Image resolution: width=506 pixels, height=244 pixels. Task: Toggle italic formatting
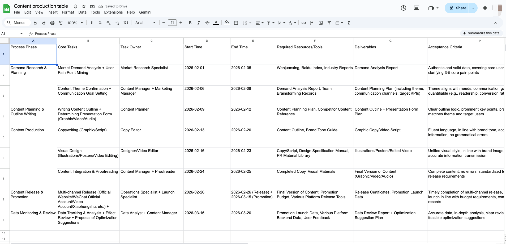199,23
